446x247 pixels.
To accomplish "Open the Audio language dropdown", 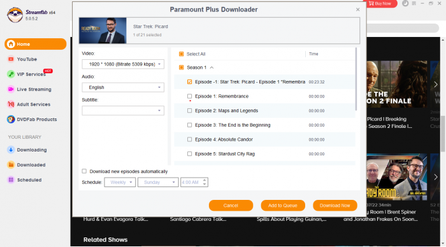I will pos(123,87).
